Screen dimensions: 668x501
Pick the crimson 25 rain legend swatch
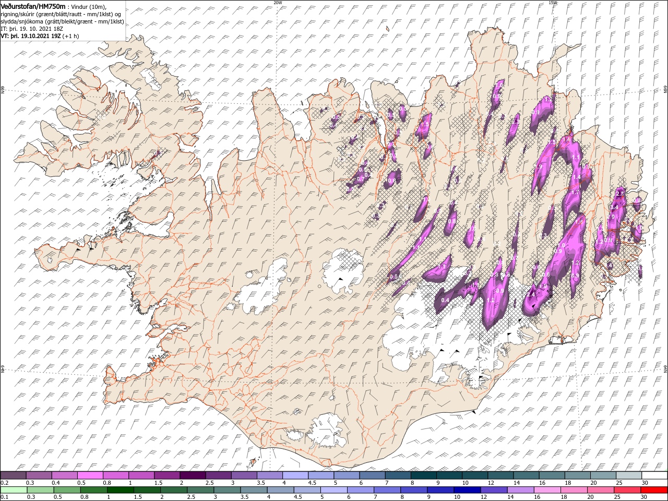627,490
